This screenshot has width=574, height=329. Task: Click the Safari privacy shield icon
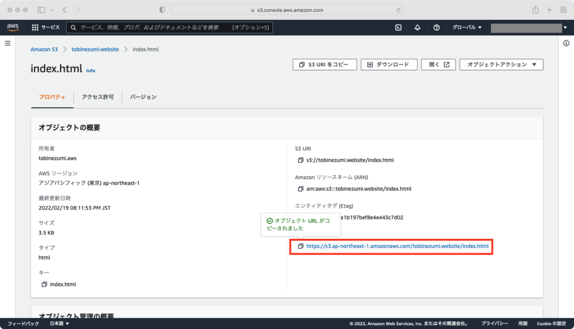click(162, 10)
